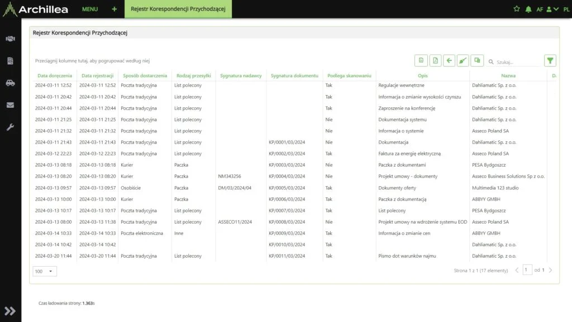Viewport: 572px width, 322px height.
Task: Click the back arrow icon in the toolbar
Action: tap(449, 60)
